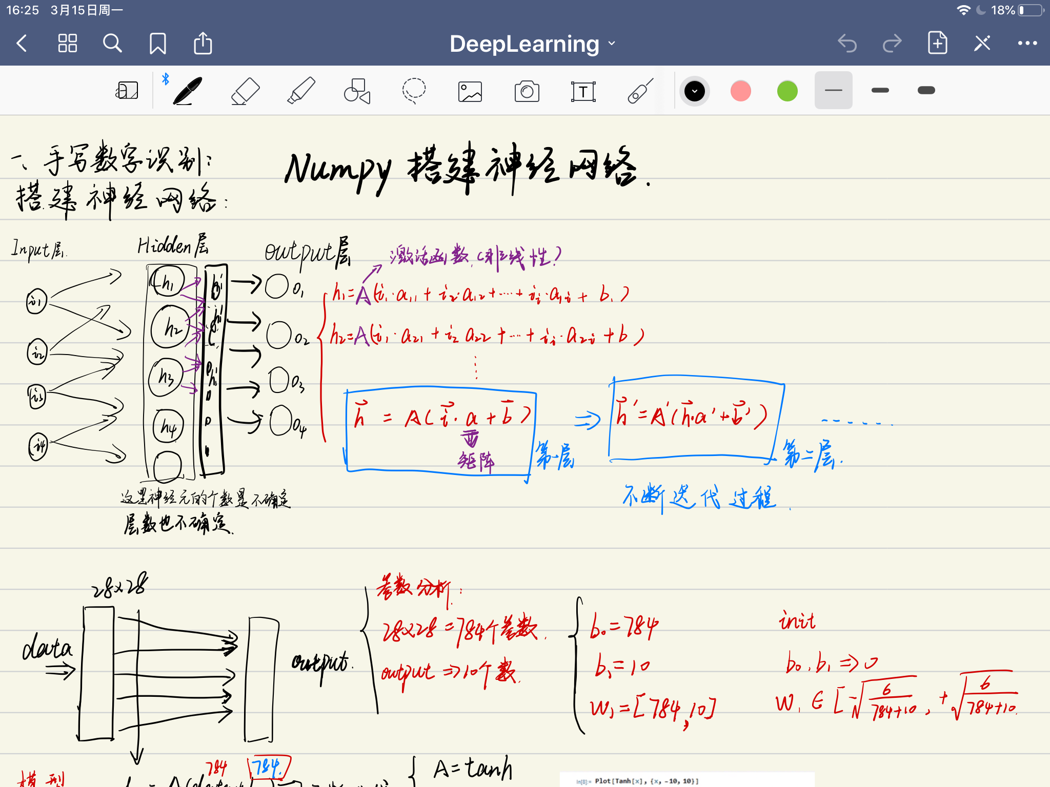The width and height of the screenshot is (1050, 787).
Task: Toggle read-only pencil mode icon
Action: point(982,44)
